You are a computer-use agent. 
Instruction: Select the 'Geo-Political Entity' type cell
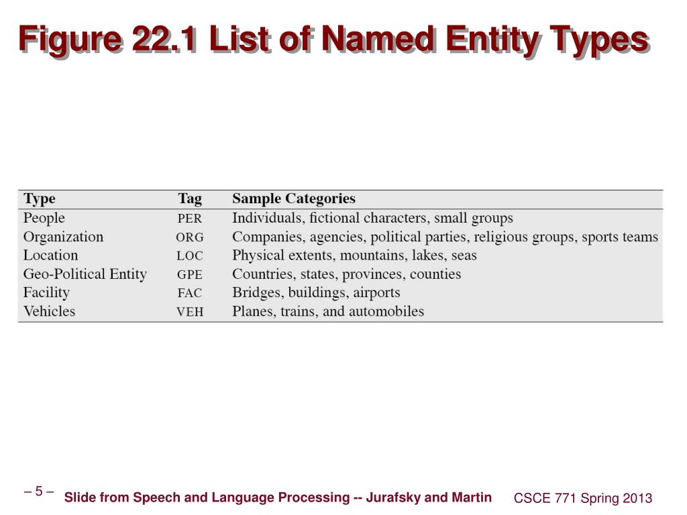click(85, 274)
